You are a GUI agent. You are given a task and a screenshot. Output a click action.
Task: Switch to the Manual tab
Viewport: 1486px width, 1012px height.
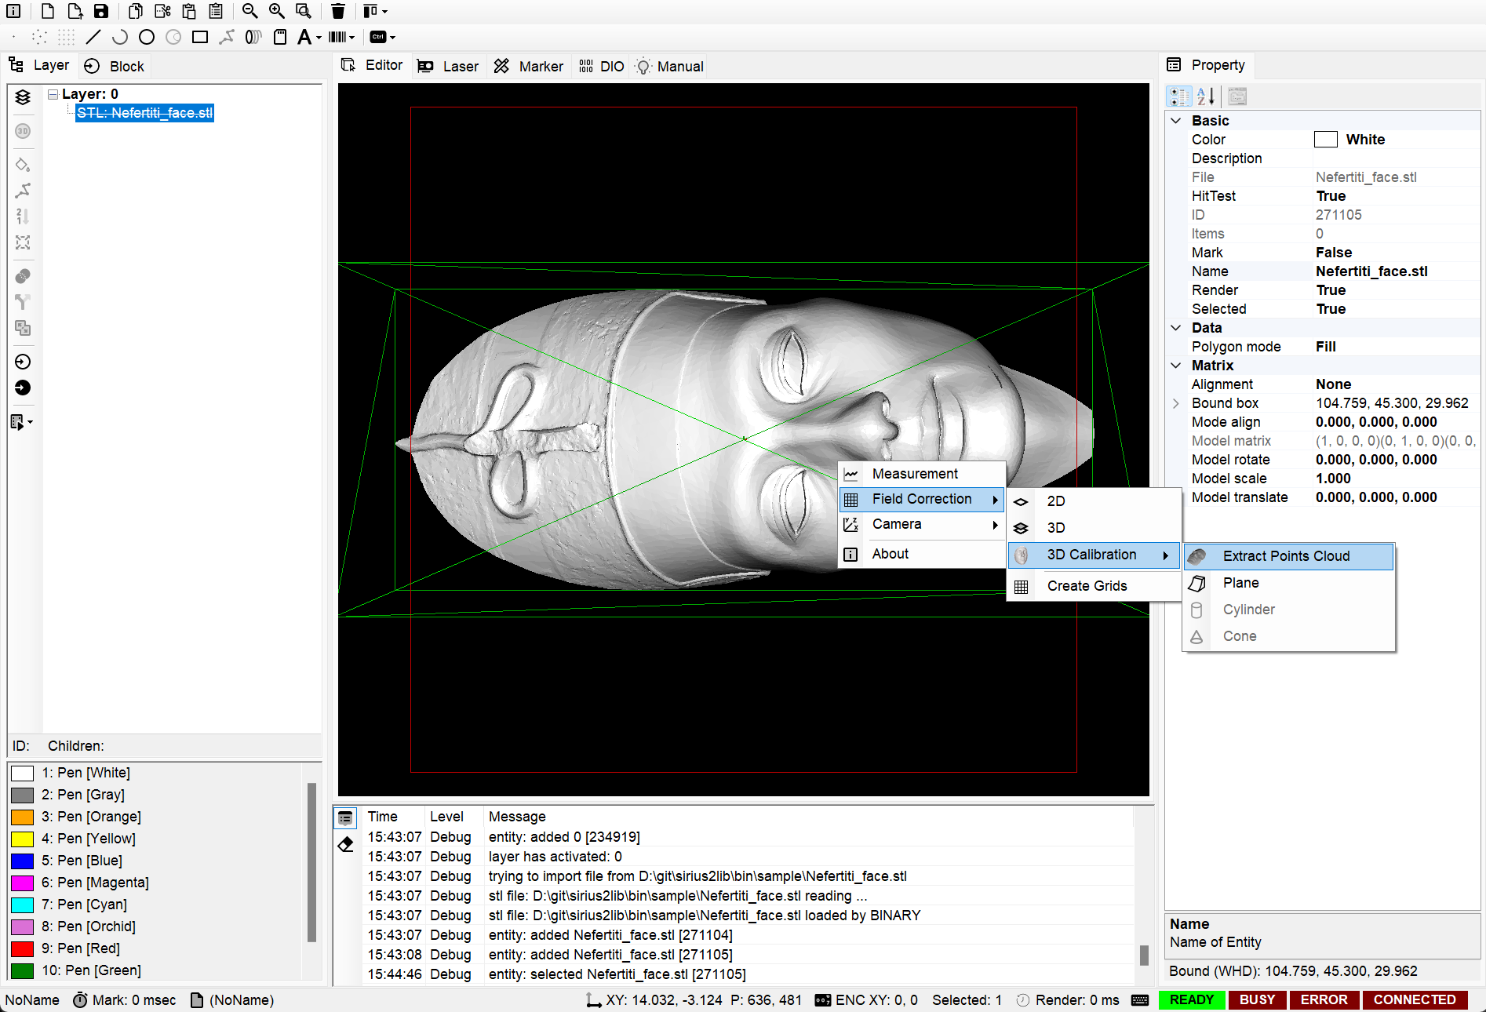point(669,67)
